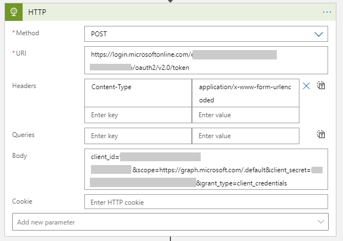Focus the Queries Enter key field

click(x=138, y=135)
